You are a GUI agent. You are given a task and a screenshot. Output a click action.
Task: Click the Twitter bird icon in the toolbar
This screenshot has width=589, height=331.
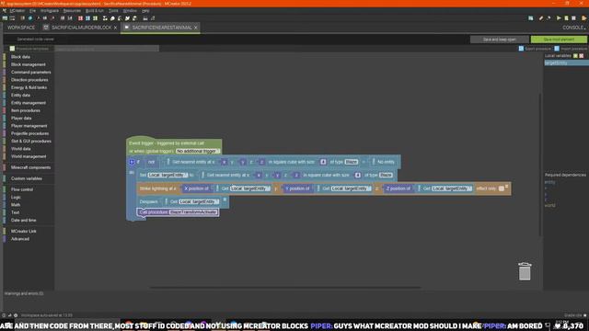[127, 18]
